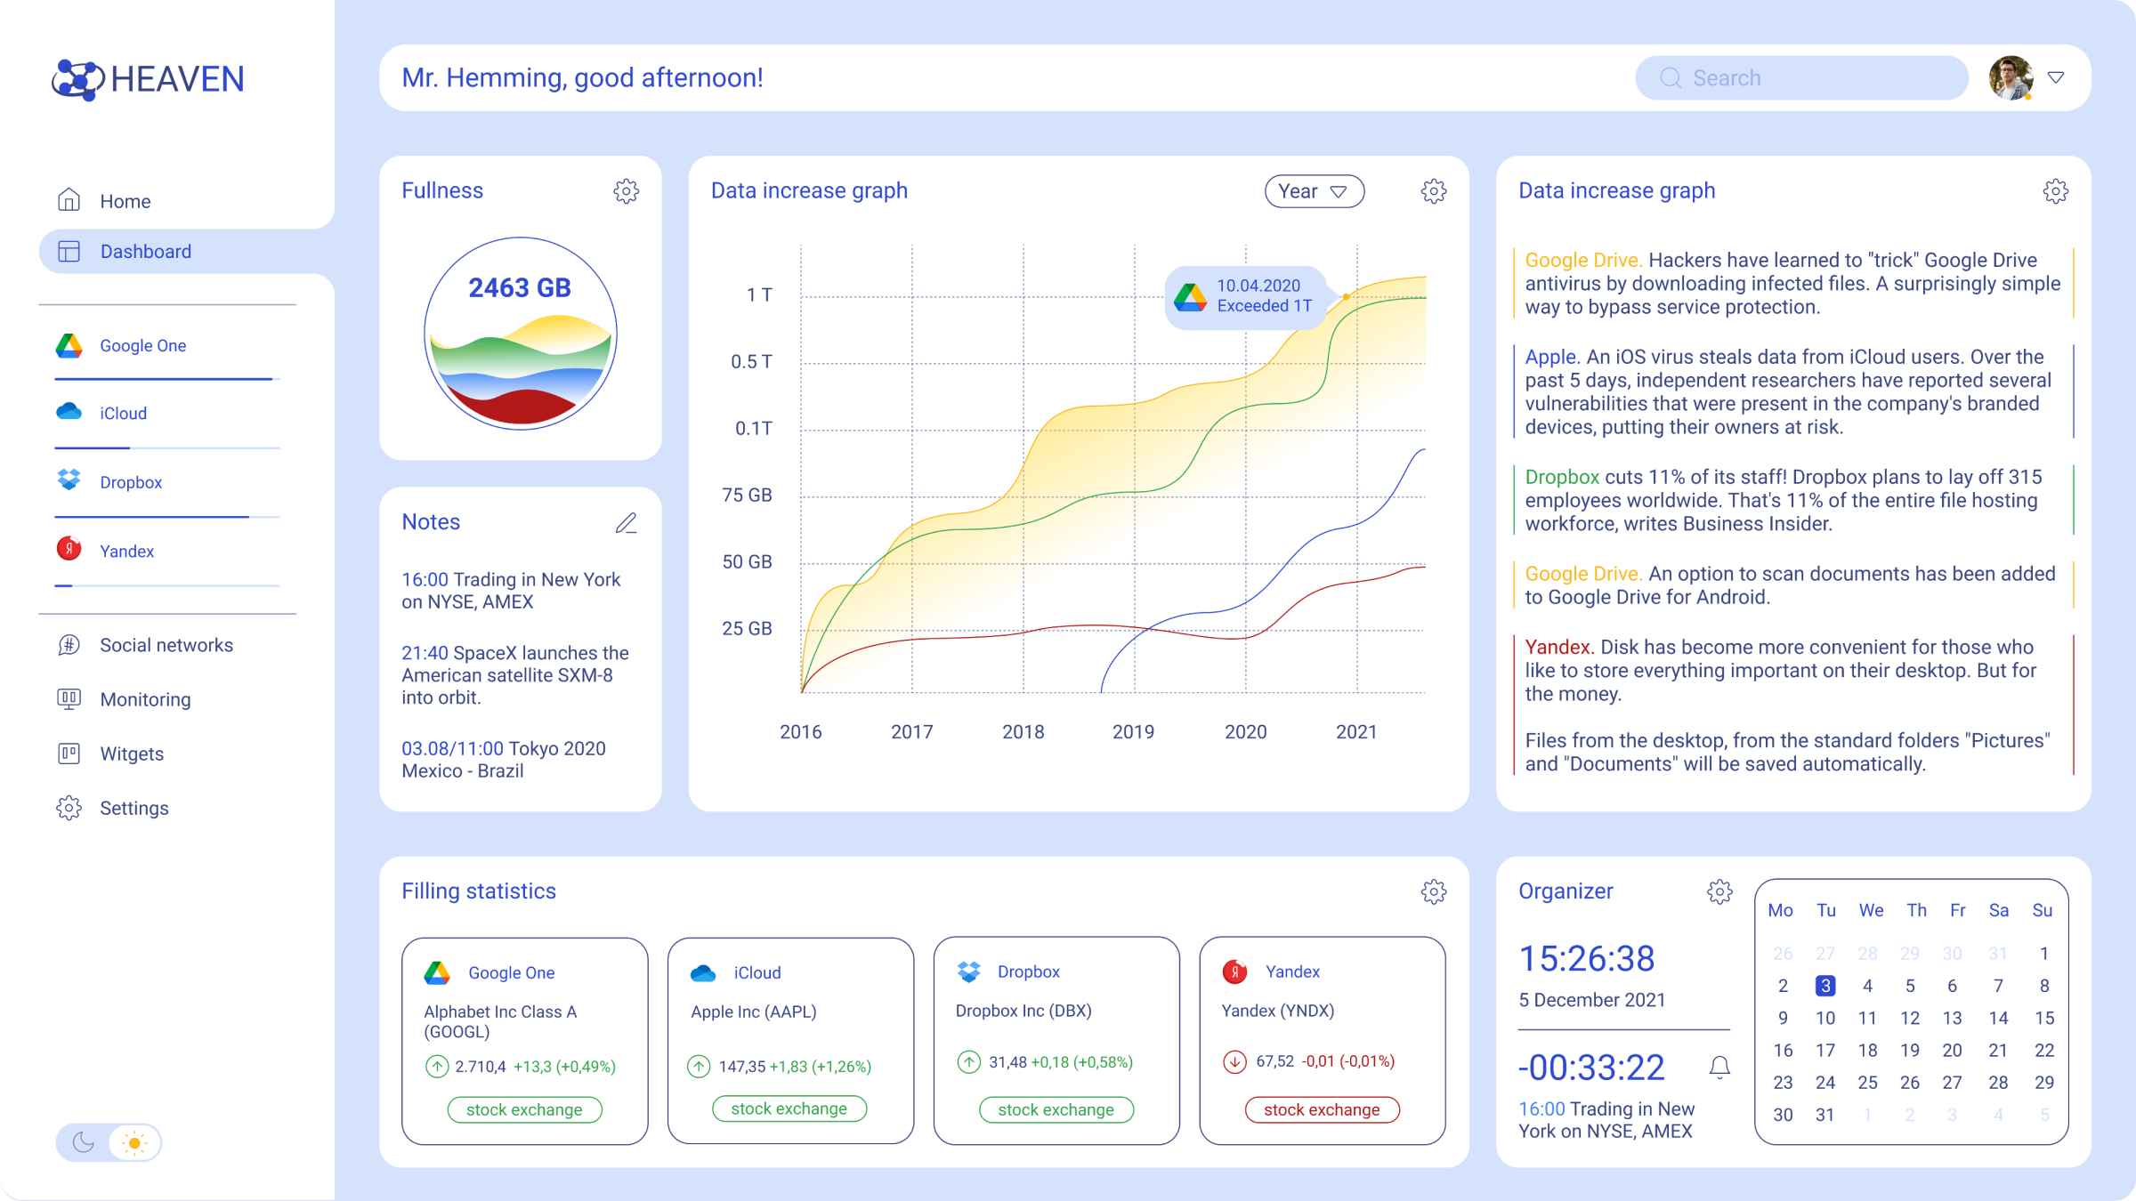Open Fullness widget settings gear
Screen dimensions: 2136x1201
626,190
